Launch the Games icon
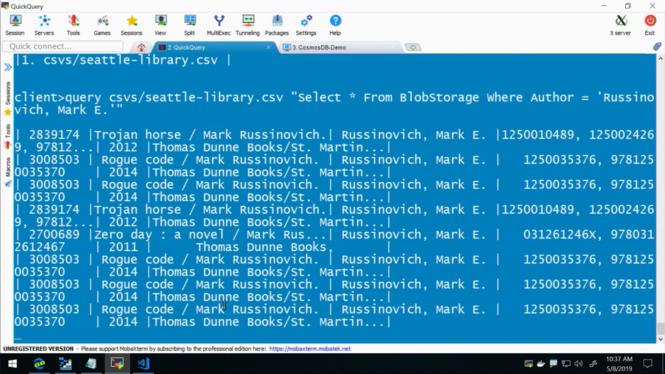This screenshot has height=374, width=665. coord(102,25)
